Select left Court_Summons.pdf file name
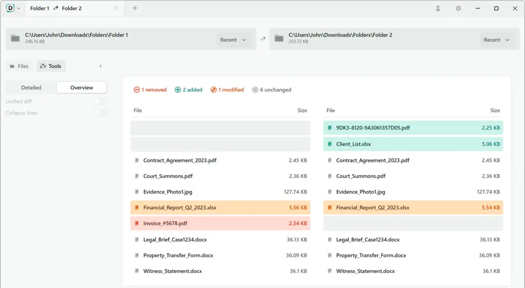Image resolution: width=525 pixels, height=288 pixels. point(168,176)
